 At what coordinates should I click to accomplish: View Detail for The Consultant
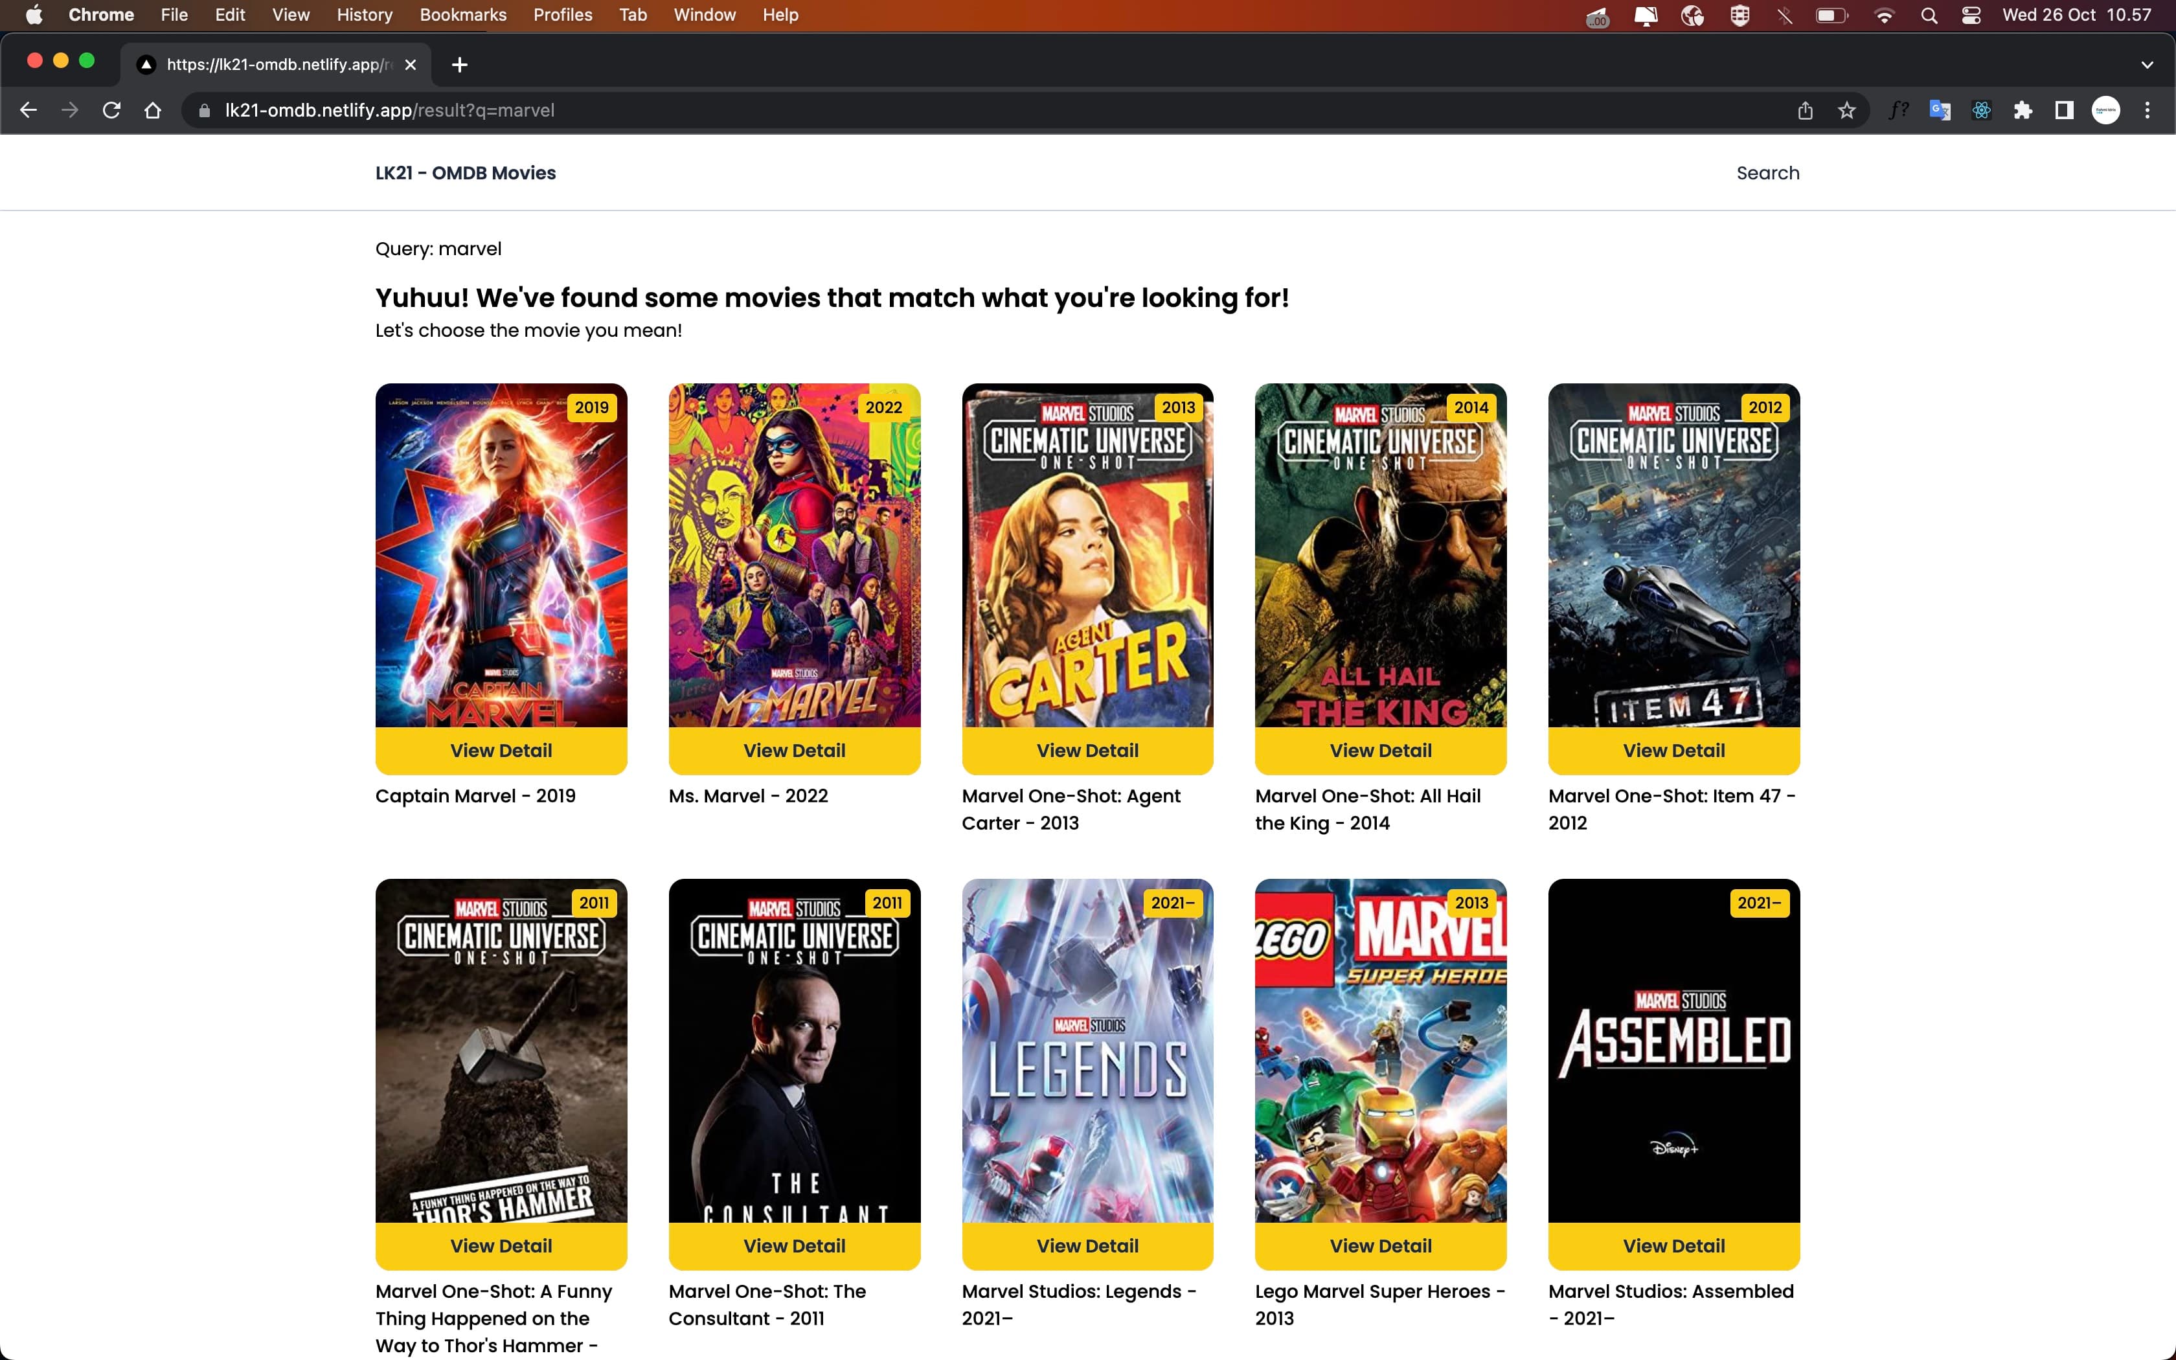click(794, 1246)
